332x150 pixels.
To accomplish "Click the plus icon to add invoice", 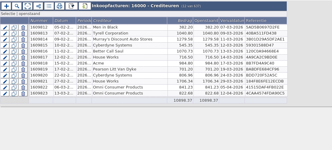I will click(6, 6).
